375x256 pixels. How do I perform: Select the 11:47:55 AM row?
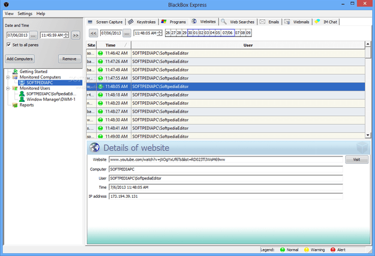(x=226, y=78)
